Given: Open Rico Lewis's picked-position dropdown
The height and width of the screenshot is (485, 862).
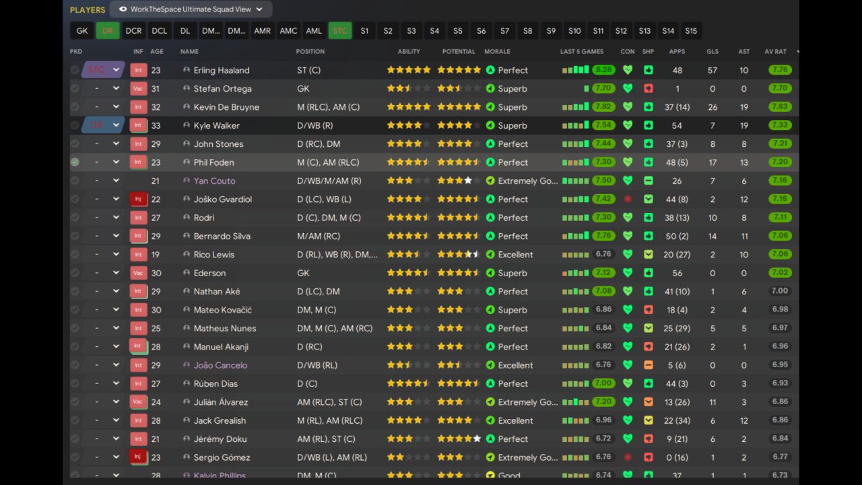Looking at the screenshot, I should pos(103,255).
